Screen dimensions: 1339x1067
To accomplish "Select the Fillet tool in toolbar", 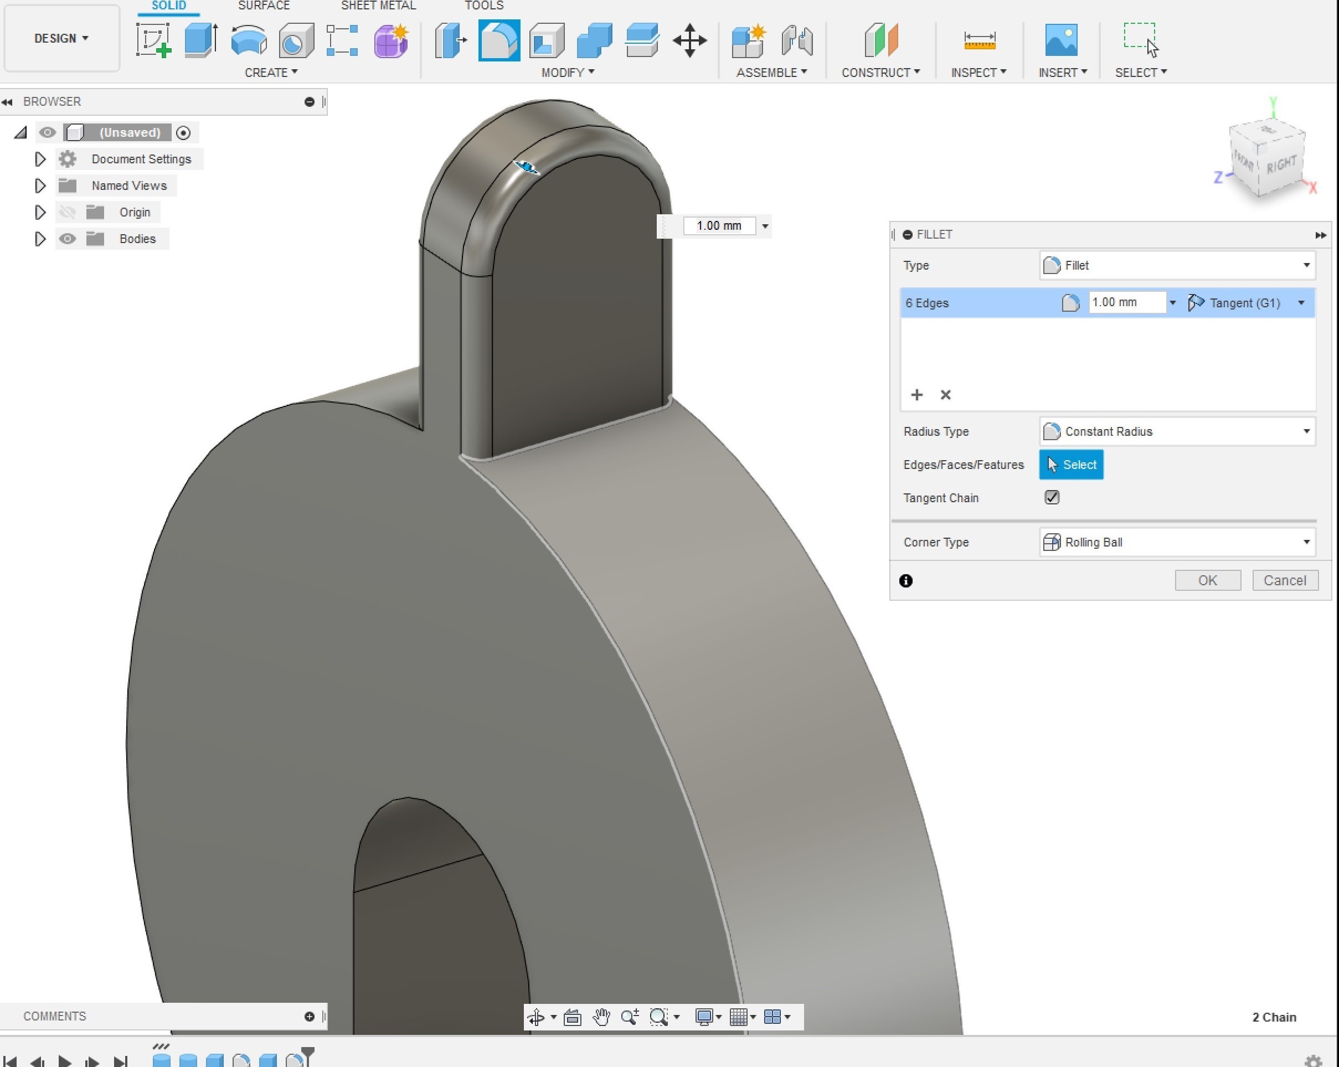I will point(499,40).
